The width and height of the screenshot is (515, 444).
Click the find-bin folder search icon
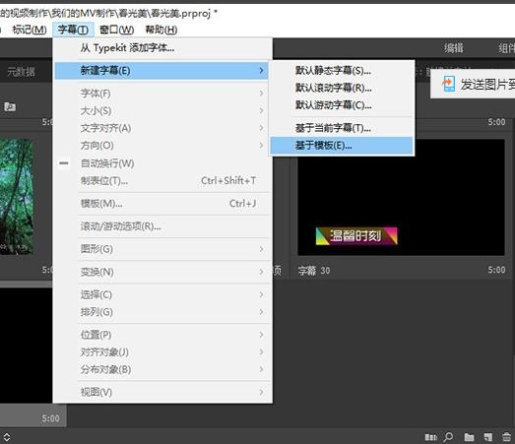coord(10,106)
